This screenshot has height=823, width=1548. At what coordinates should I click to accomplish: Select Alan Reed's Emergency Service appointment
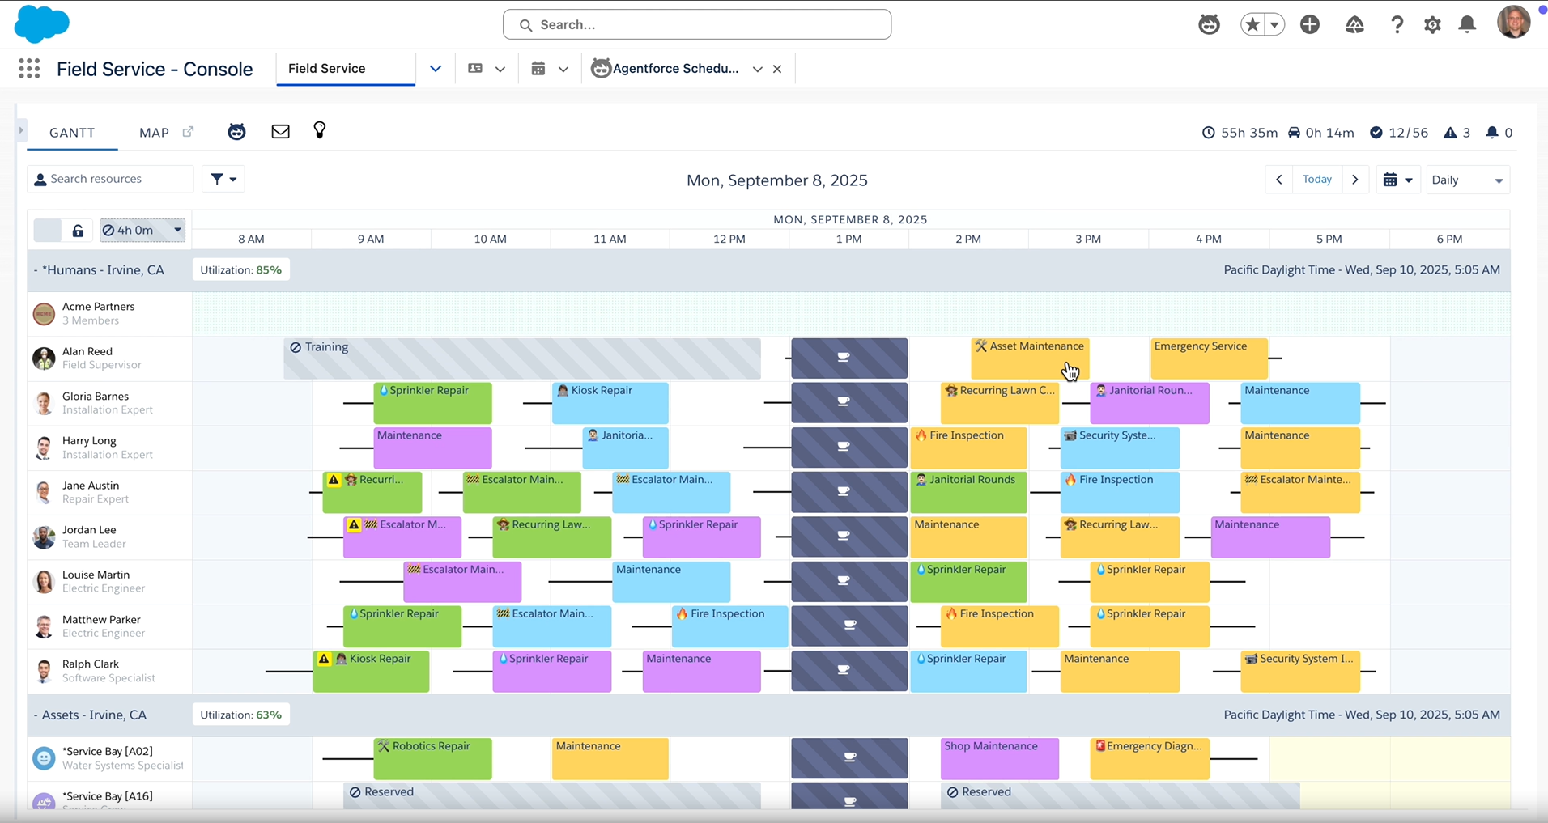[1209, 358]
